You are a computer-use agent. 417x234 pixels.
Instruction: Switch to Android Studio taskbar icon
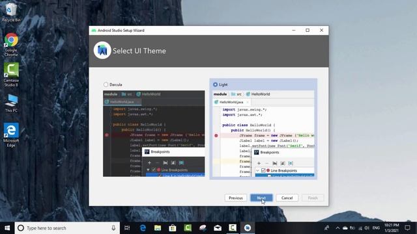(x=248, y=228)
